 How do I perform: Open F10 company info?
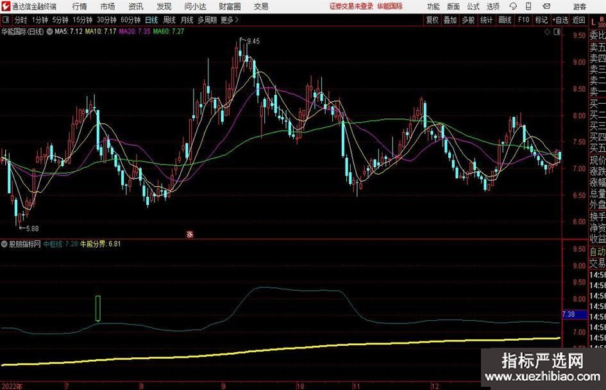pos(523,20)
